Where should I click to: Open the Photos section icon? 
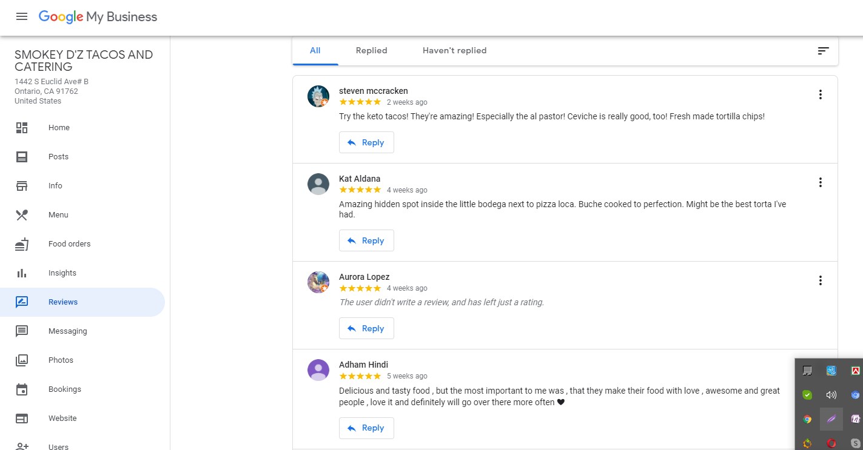click(x=22, y=360)
